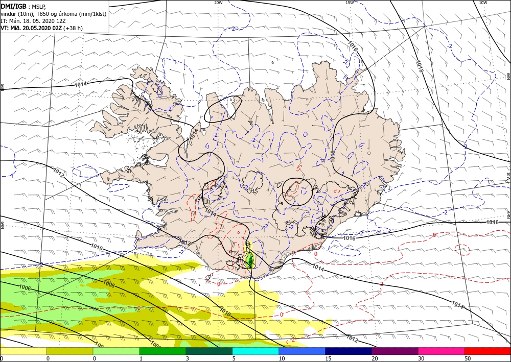Viewport: 511px width, 362px height.
Task: Click the 'DMI/IGB : MSLP,' title text
Action: (x=24, y=7)
